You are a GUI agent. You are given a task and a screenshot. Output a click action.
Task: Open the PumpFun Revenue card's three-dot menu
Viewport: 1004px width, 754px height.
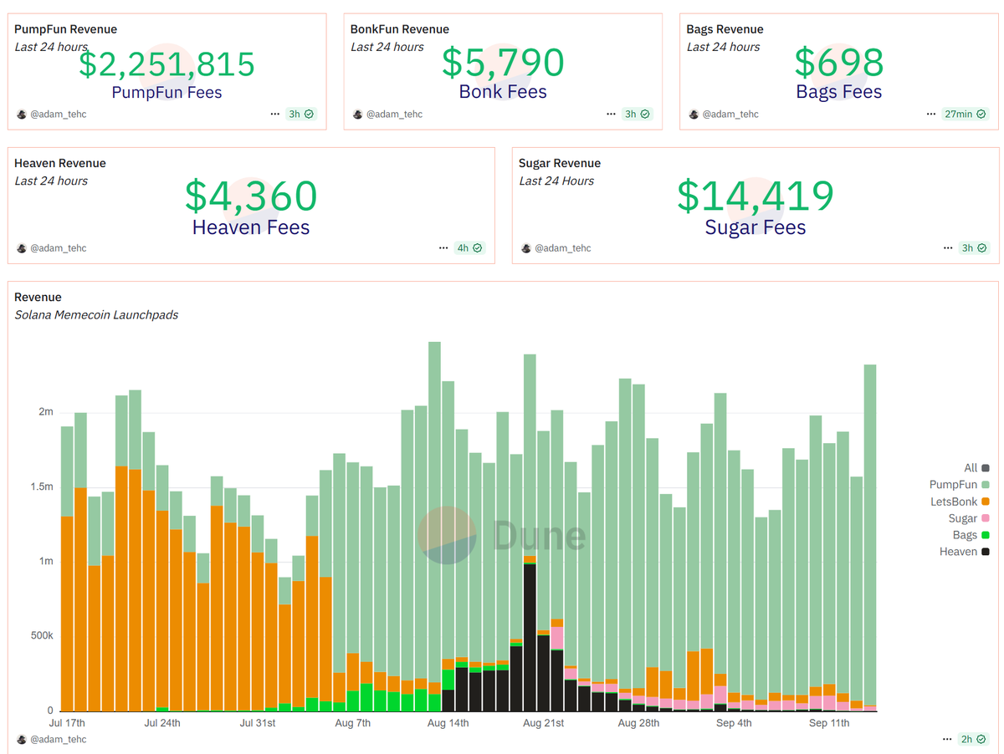[x=275, y=114]
